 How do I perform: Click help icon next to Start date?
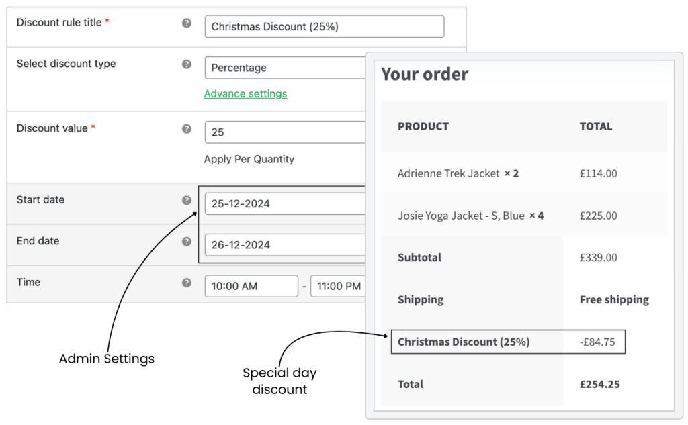click(x=187, y=201)
